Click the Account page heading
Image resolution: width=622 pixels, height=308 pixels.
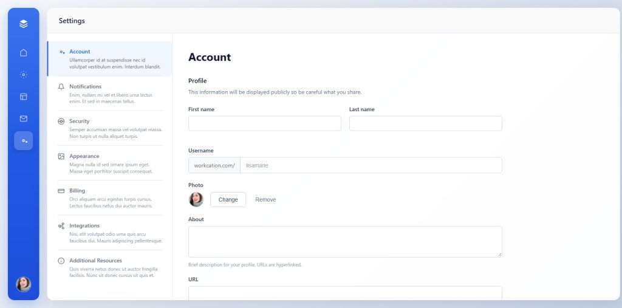click(x=210, y=57)
